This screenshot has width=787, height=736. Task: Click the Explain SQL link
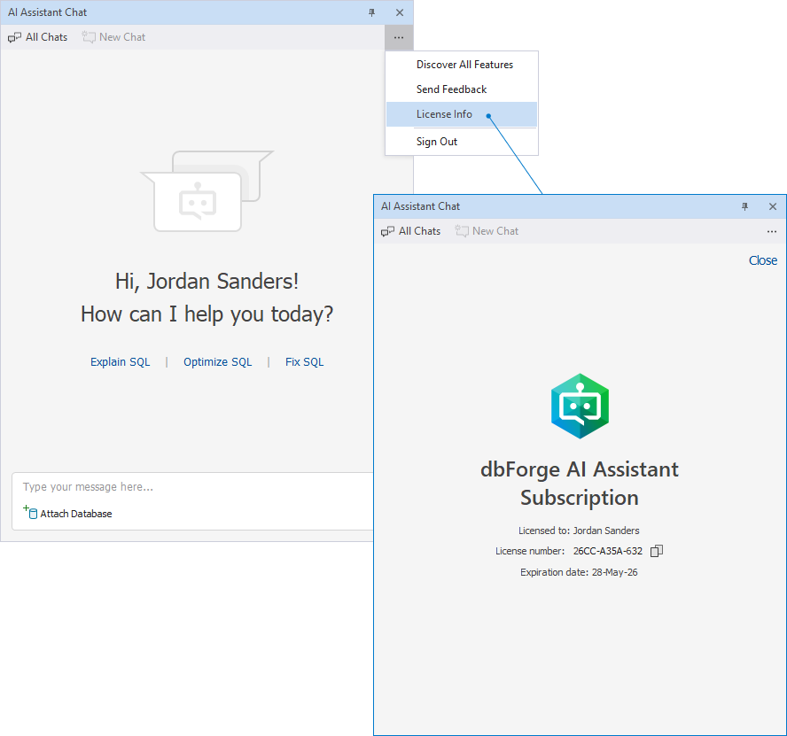tap(121, 361)
